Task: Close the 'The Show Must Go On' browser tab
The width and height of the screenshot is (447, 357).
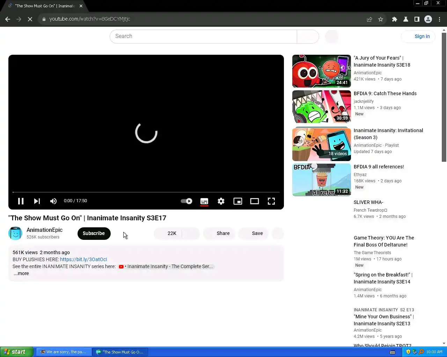Action: (81, 6)
